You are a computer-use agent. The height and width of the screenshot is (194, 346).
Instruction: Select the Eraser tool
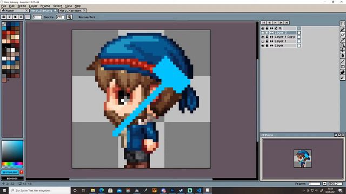point(342,34)
